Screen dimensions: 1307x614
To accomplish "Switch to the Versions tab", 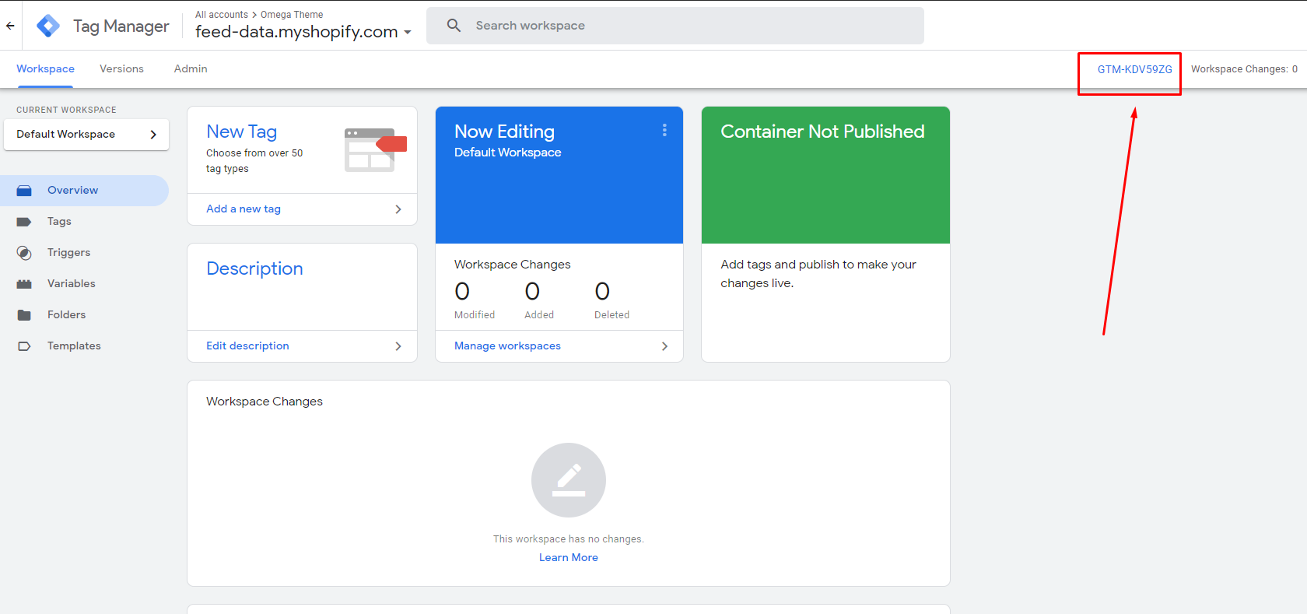I will pyautogui.click(x=121, y=69).
